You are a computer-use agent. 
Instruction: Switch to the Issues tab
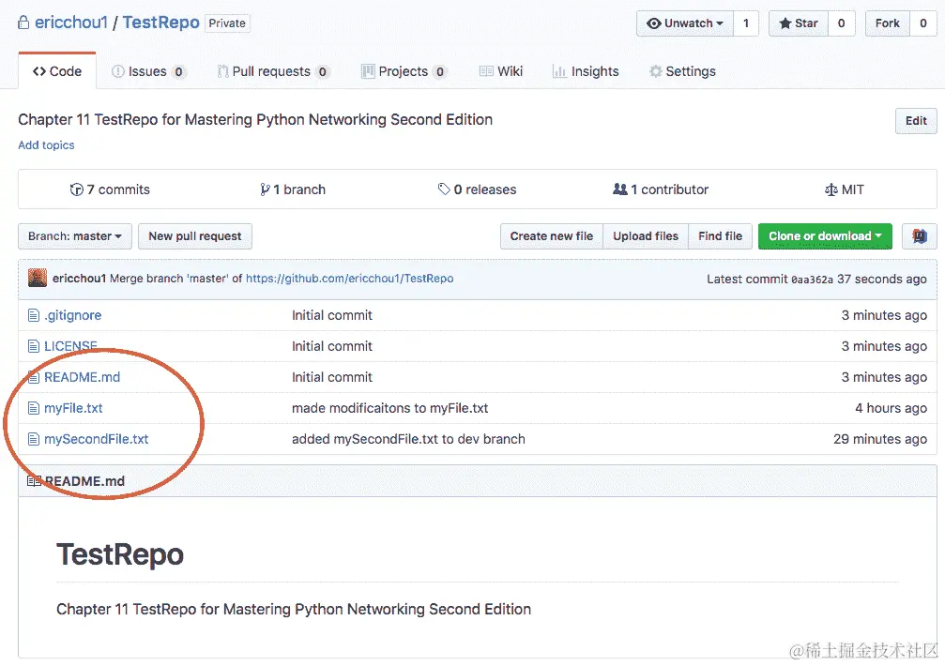pos(148,71)
